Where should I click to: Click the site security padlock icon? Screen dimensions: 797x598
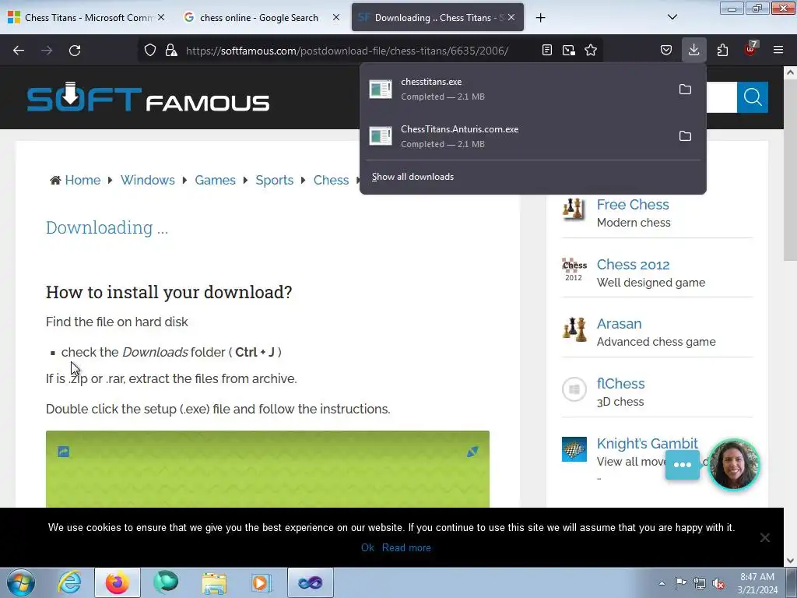(x=171, y=51)
